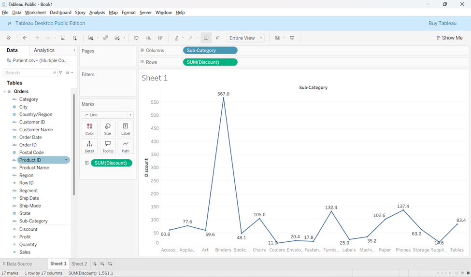
Task: Click the Binders 567.0 data point
Action: (223, 98)
